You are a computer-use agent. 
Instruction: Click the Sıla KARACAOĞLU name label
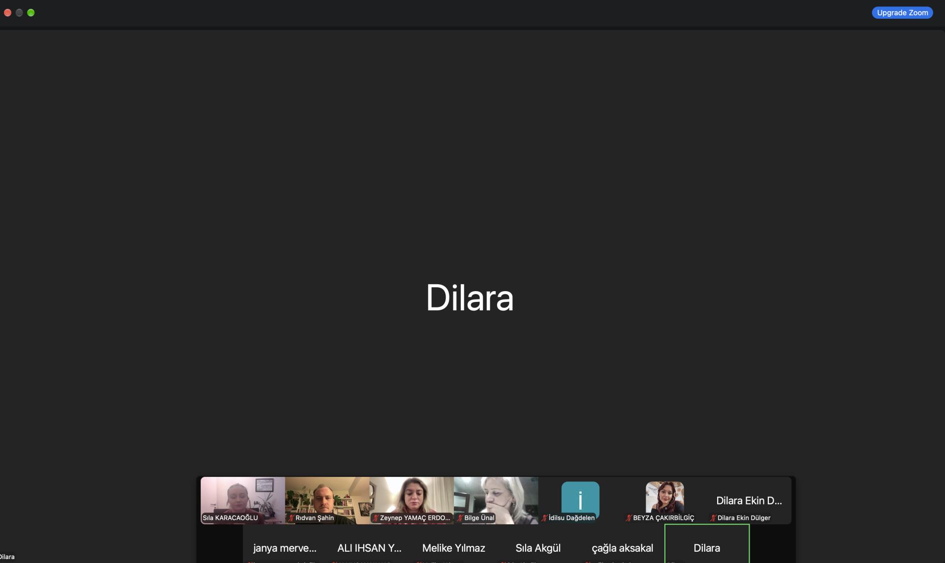point(230,518)
